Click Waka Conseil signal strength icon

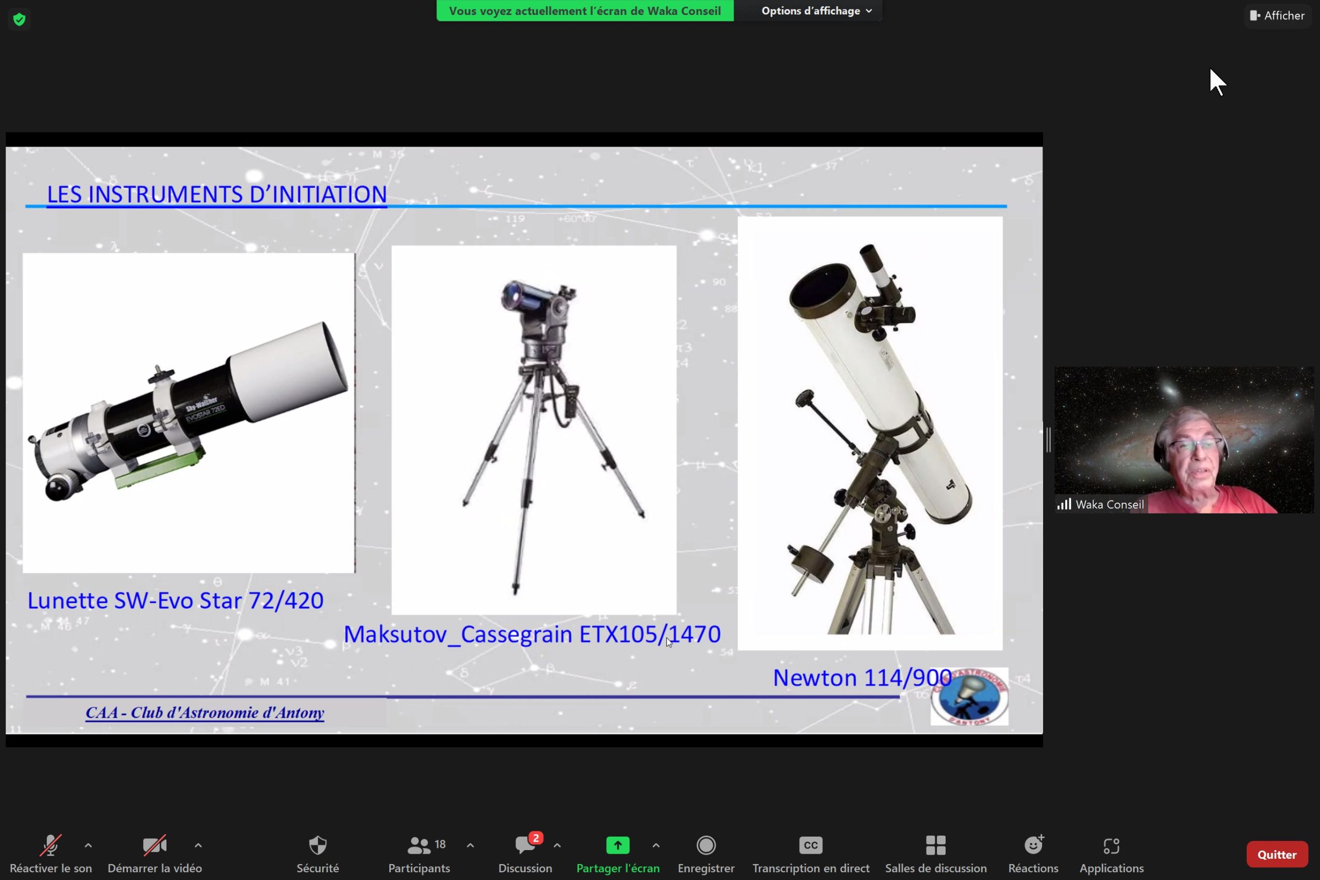point(1064,504)
